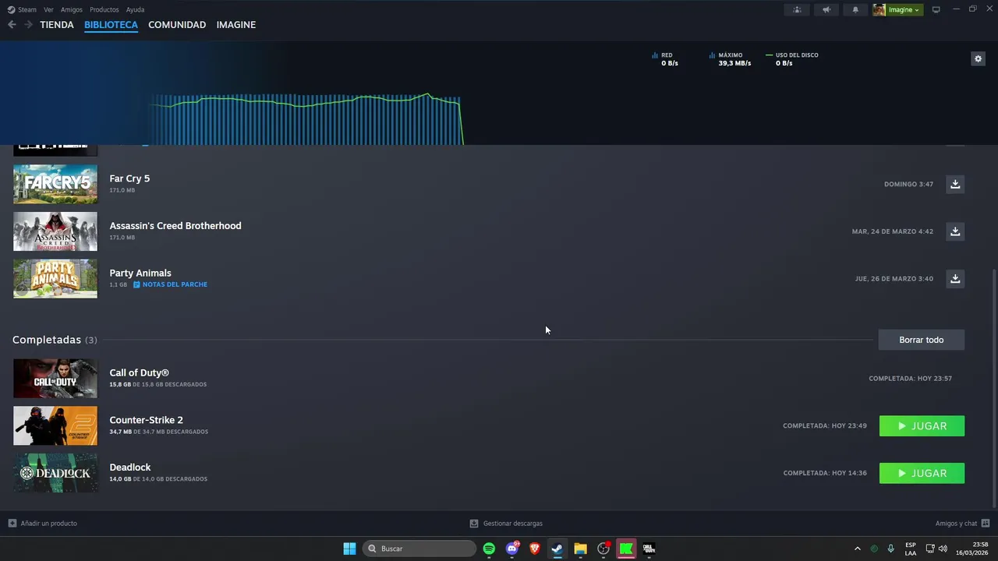Click the download speed graph
This screenshot has height=561, width=998.
point(308,118)
